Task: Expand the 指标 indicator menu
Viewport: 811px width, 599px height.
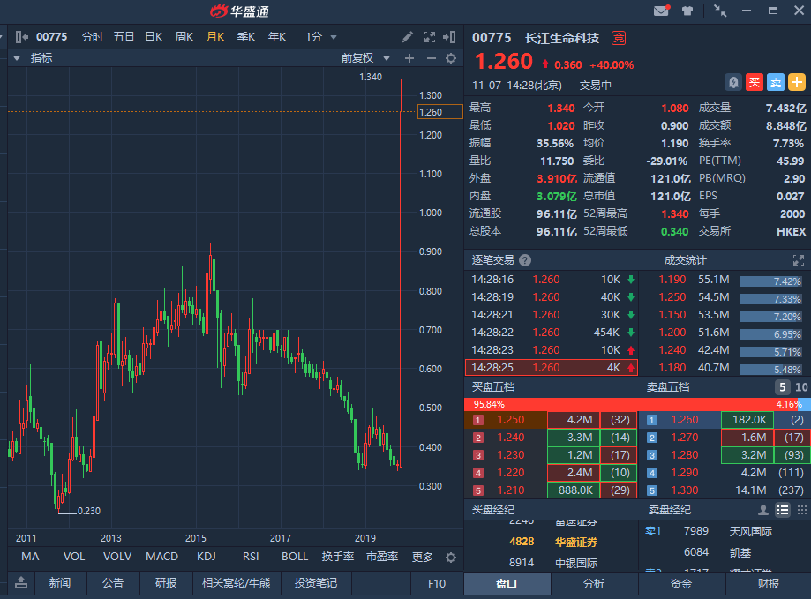Action: pos(34,58)
